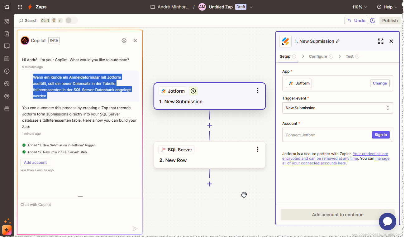Switch to the Test tab
The width and height of the screenshot is (405, 239).
pos(350,56)
